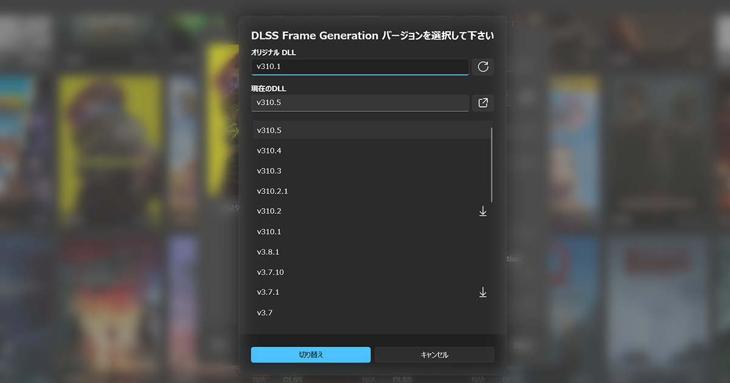Screen dimensions: 730x383
Task: Click the open-external icon beside current DLL
Action: pyautogui.click(x=483, y=103)
